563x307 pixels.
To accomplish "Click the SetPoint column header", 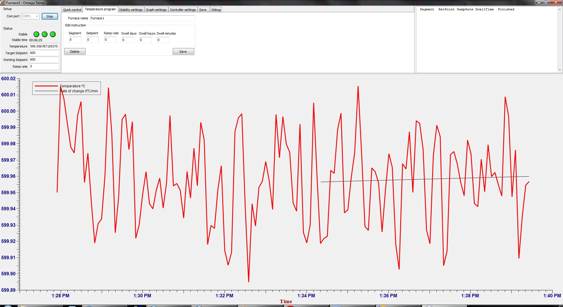I will point(446,9).
